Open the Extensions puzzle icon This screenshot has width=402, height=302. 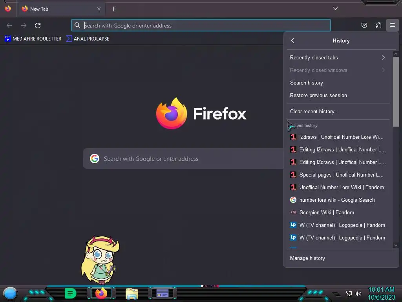tap(378, 25)
